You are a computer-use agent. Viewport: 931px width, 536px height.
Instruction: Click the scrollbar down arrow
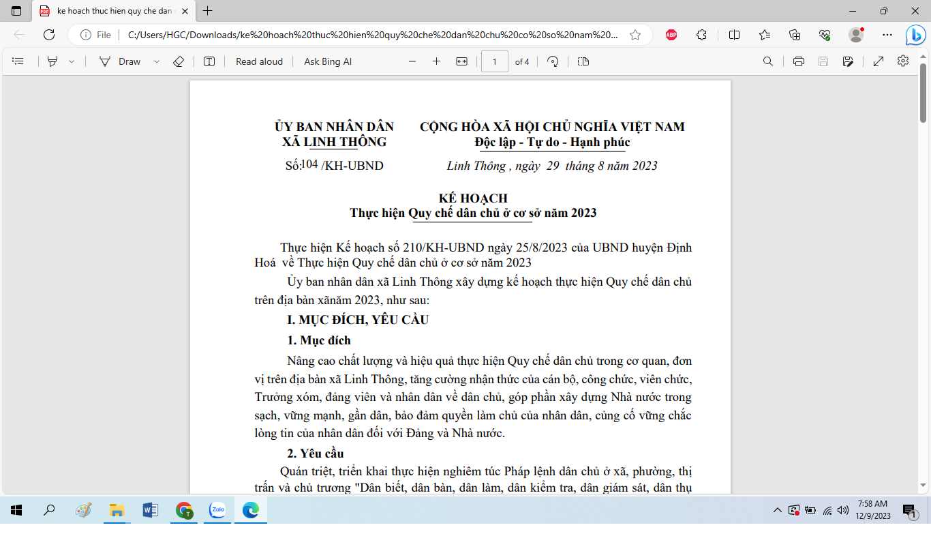tap(924, 486)
